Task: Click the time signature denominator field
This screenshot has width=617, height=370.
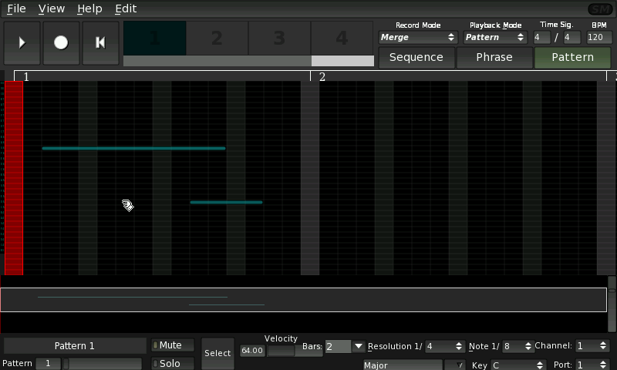Action: 571,37
